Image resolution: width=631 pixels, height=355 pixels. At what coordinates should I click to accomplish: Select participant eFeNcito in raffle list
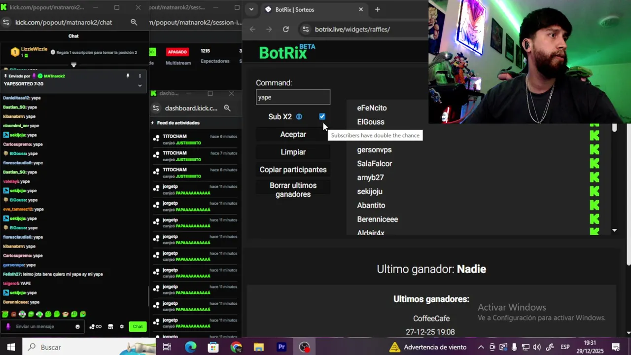[x=372, y=108]
